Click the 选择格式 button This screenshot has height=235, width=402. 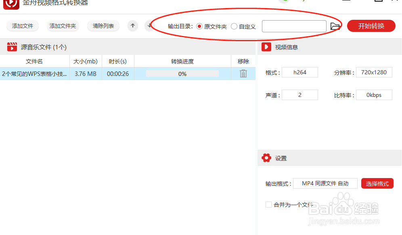tap(377, 183)
